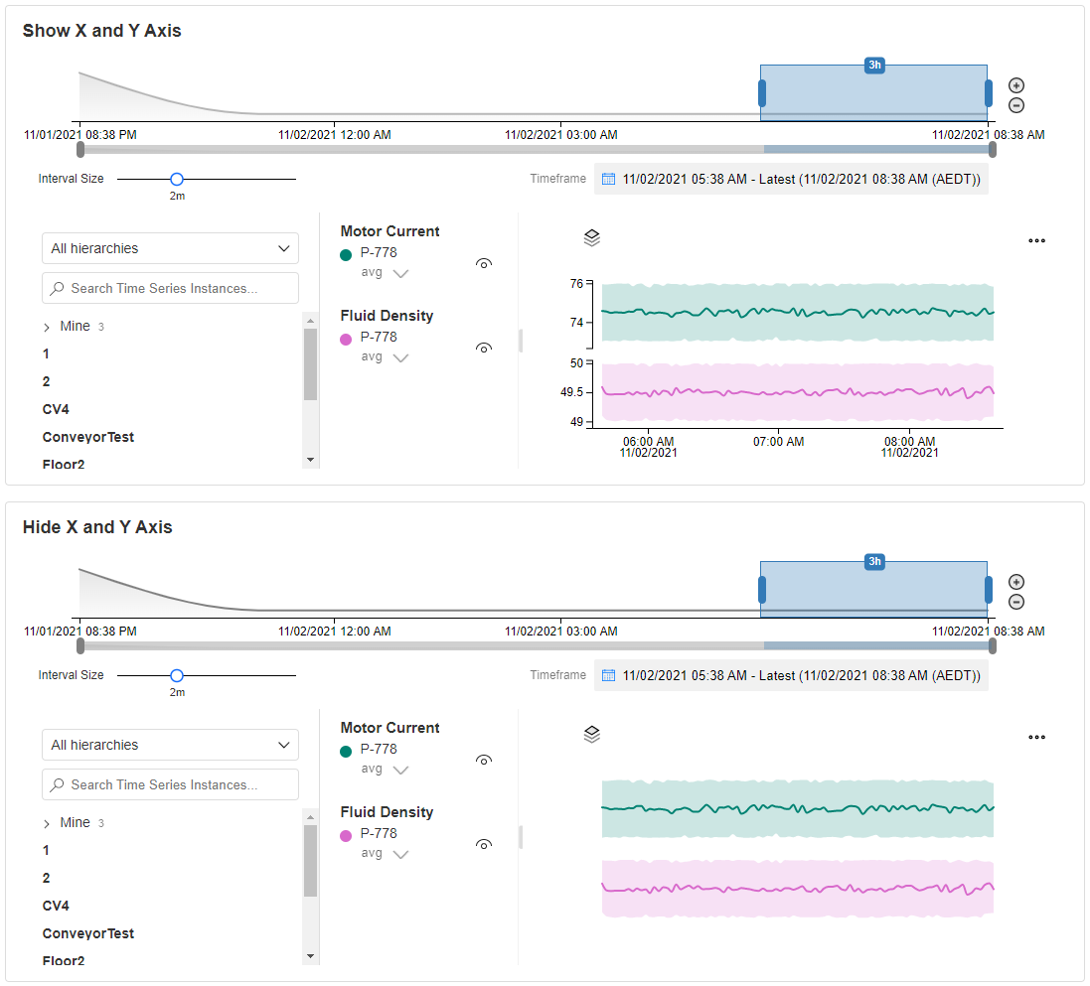1090x986 pixels.
Task: Open ellipsis menu in Show X and Y Axis chart
Action: (x=1036, y=240)
